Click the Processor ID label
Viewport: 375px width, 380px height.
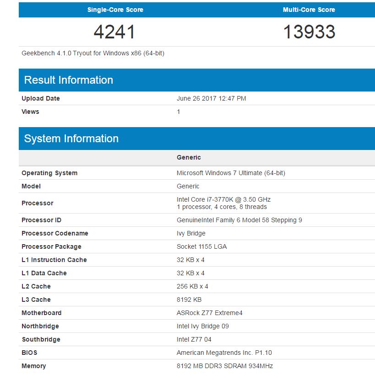click(x=42, y=220)
